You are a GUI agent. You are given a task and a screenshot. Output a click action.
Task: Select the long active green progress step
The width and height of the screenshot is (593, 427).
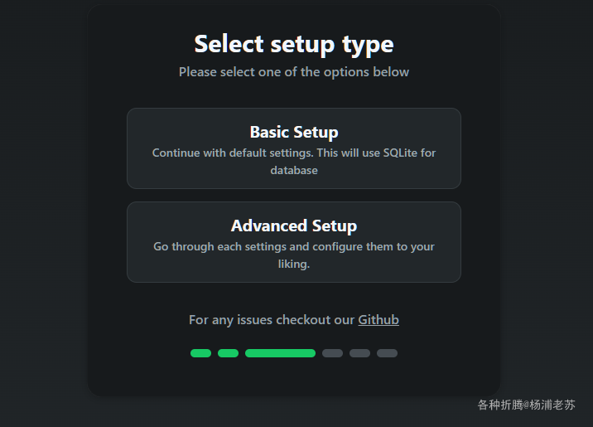click(x=280, y=353)
